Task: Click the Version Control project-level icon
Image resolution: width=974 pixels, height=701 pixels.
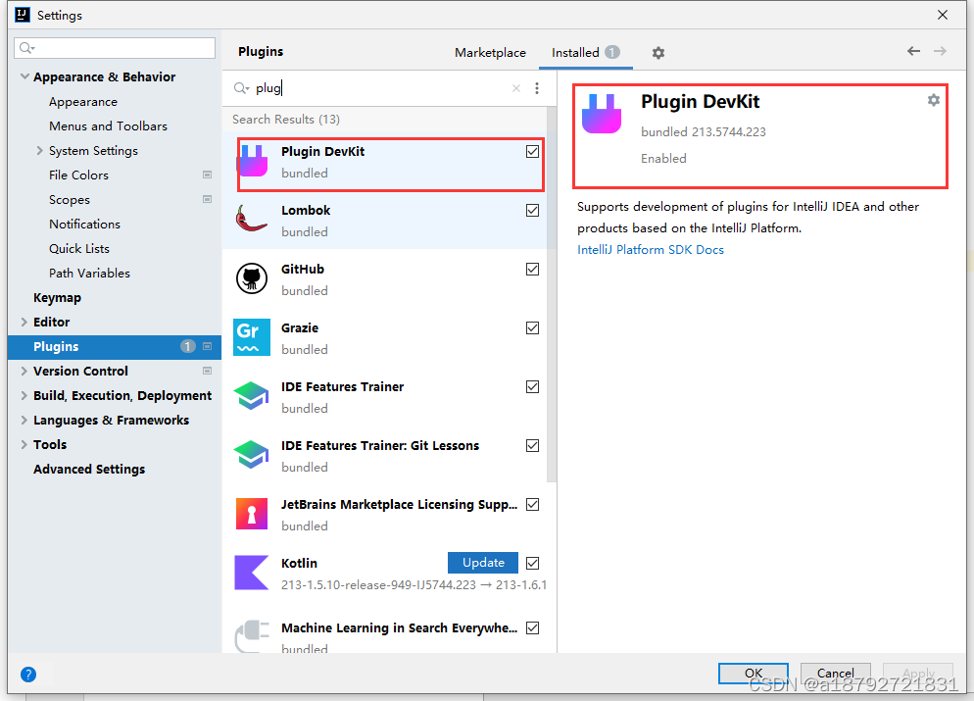Action: pos(208,371)
